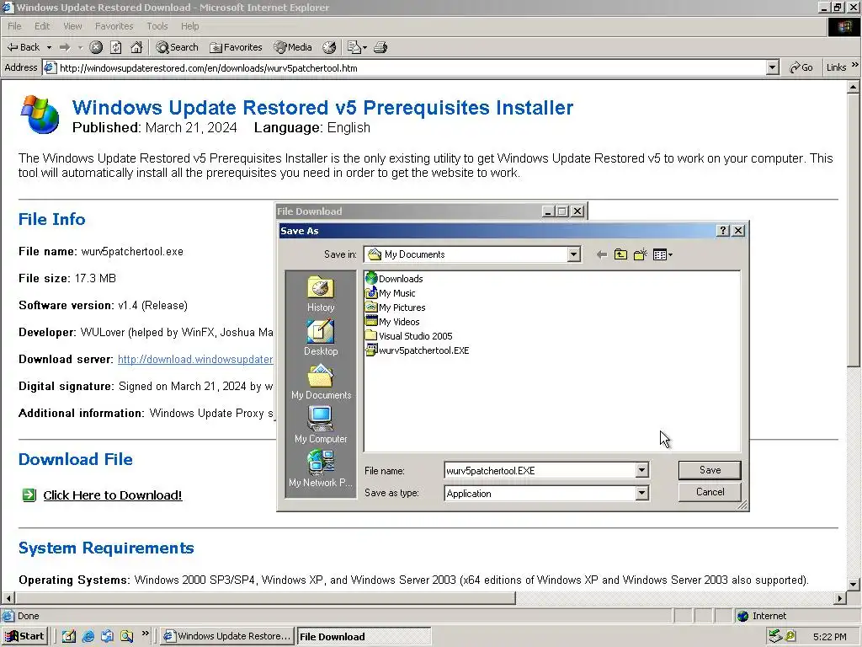862x647 pixels.
Task: Select the Downloads folder
Action: [x=394, y=278]
